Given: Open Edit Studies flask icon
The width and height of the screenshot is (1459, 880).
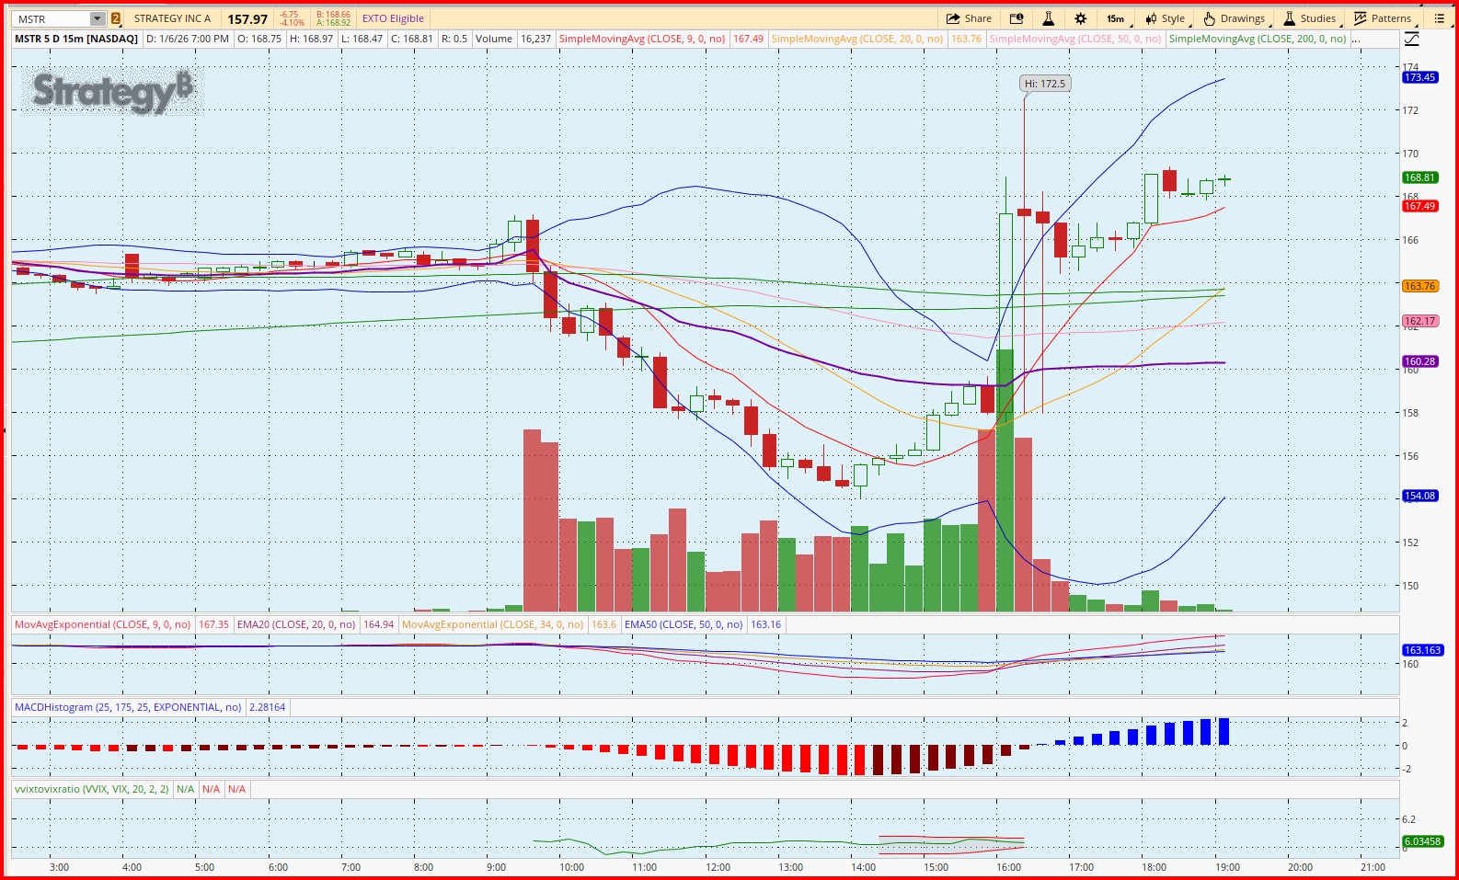Looking at the screenshot, I should (x=1048, y=18).
